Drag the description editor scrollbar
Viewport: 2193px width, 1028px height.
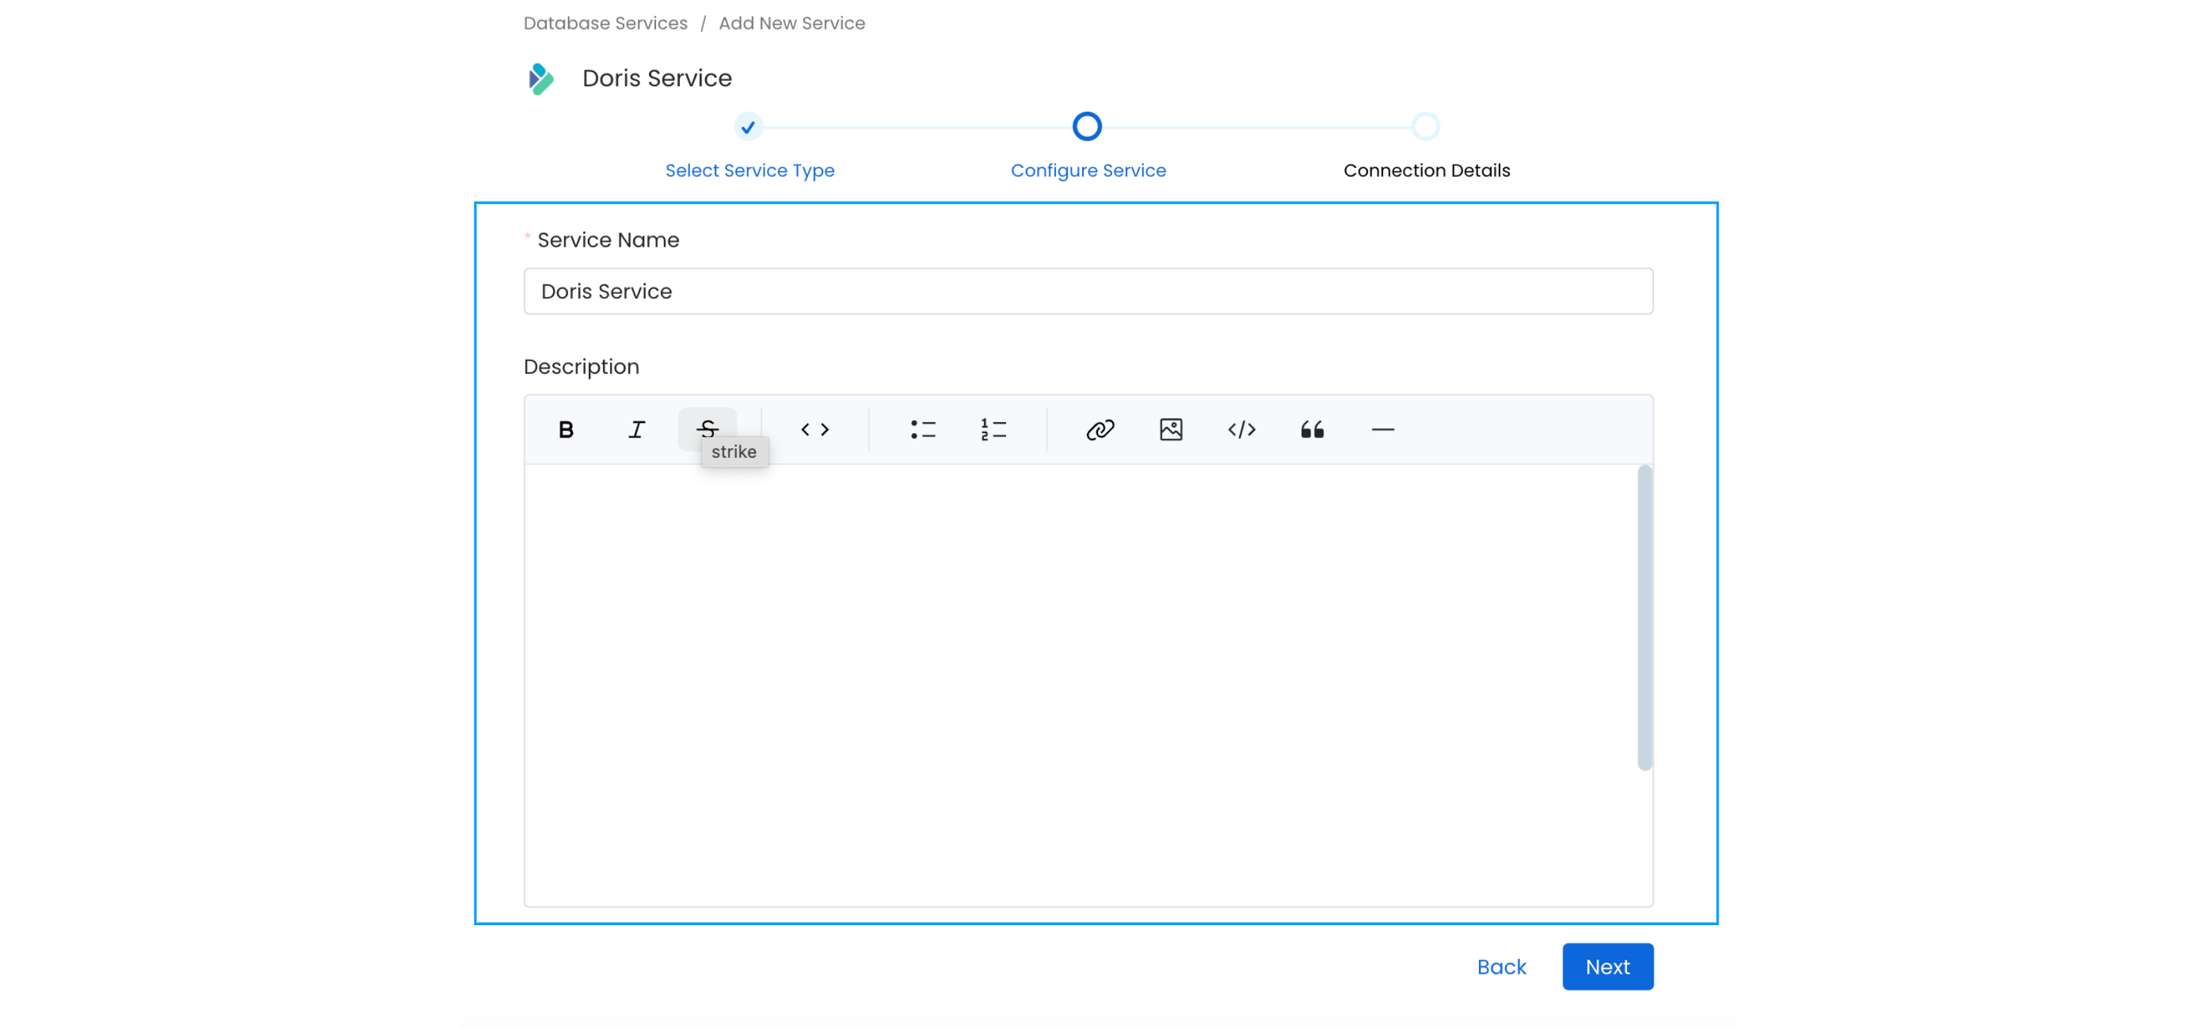(1645, 617)
